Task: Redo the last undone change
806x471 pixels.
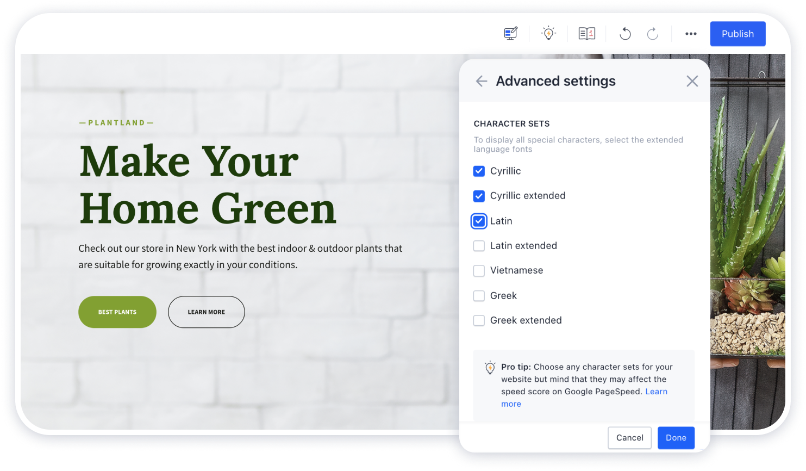Action: point(653,34)
